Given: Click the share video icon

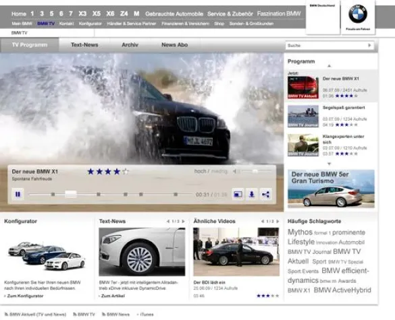Looking at the screenshot, I should [x=265, y=194].
